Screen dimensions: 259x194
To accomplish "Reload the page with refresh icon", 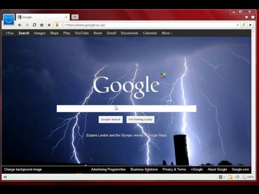I will click(x=34, y=25).
